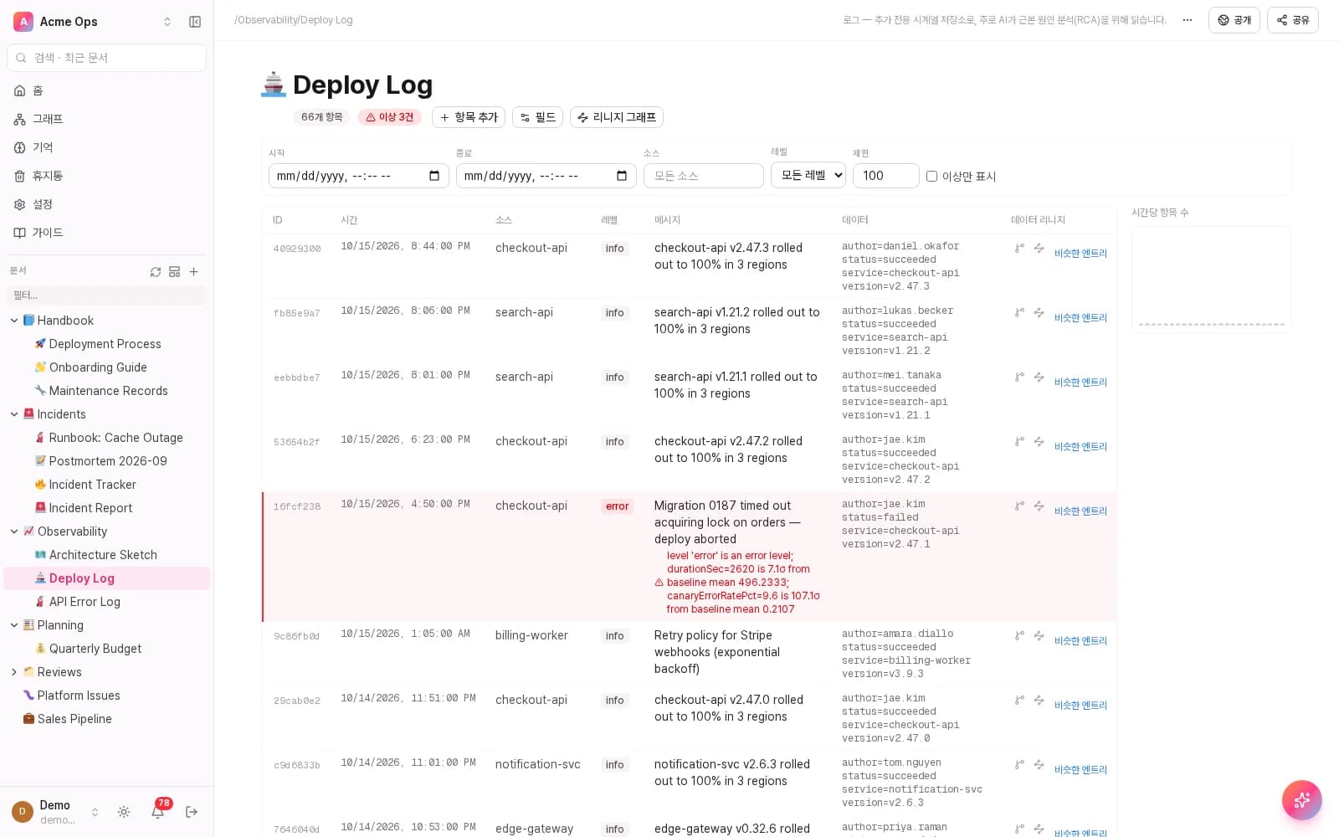1339x837 pixels.
Task: Collapse the sidebar panel icon
Action: (195, 22)
